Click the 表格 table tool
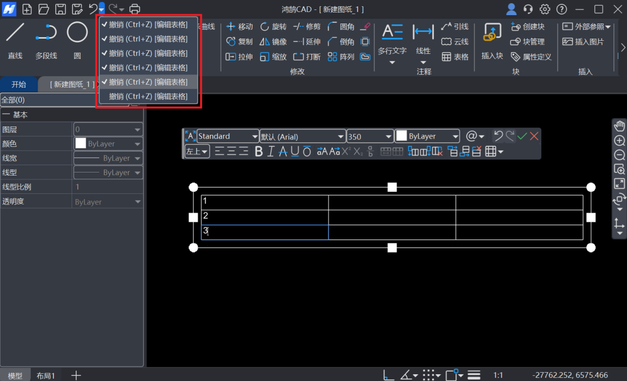The height and width of the screenshot is (381, 627). tap(455, 57)
